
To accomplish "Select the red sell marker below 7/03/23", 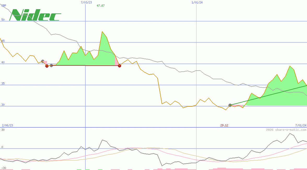I will (x=119, y=66).
